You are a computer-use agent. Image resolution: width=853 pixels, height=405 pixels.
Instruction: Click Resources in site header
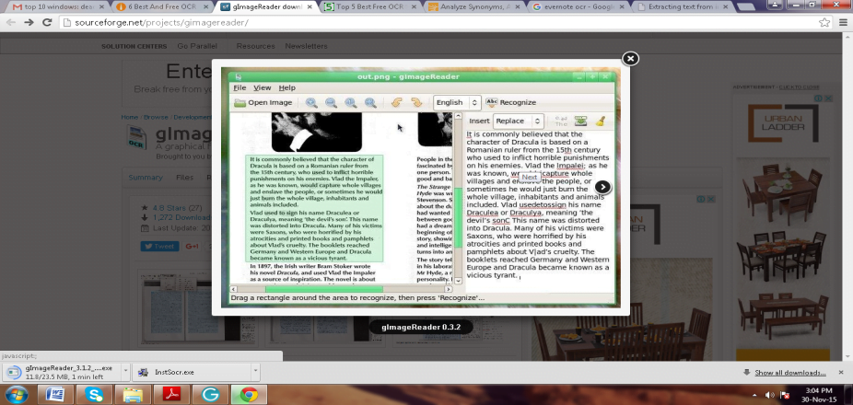coord(256,46)
